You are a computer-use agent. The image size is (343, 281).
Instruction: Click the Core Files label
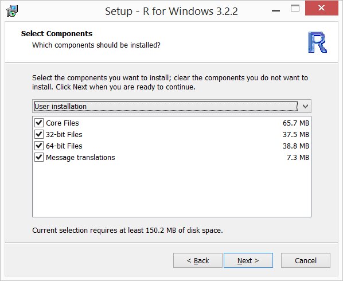[63, 123]
